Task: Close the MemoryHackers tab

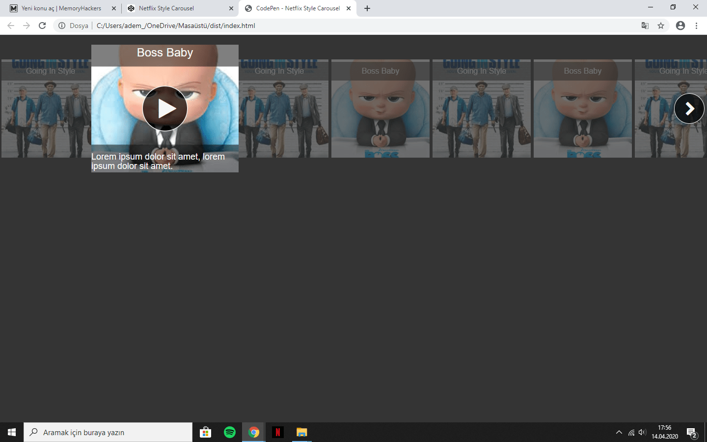Action: click(114, 8)
